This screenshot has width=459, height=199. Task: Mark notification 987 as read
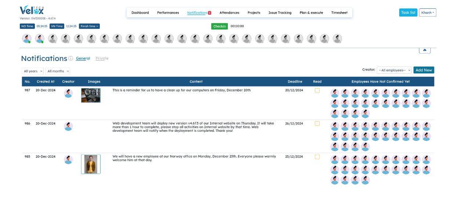[x=317, y=91]
